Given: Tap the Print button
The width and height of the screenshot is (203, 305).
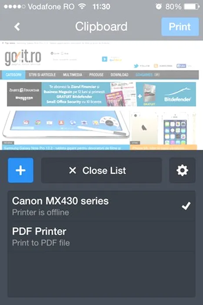Looking at the screenshot, I should click(x=180, y=27).
